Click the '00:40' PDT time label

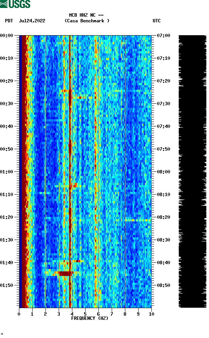(x=6, y=126)
